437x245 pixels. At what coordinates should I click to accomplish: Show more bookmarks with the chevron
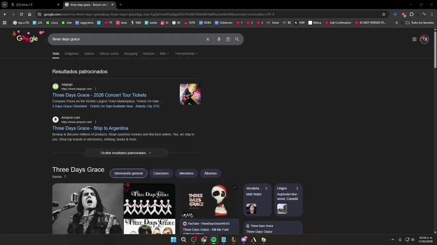tap(396, 23)
